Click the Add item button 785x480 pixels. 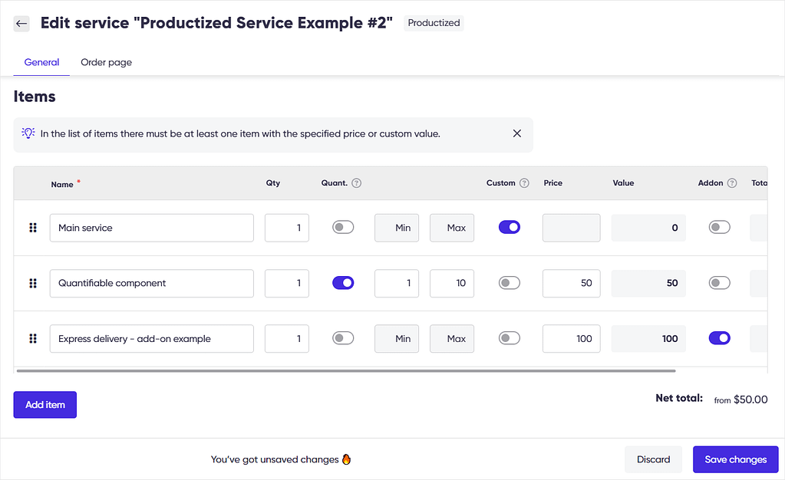click(45, 404)
